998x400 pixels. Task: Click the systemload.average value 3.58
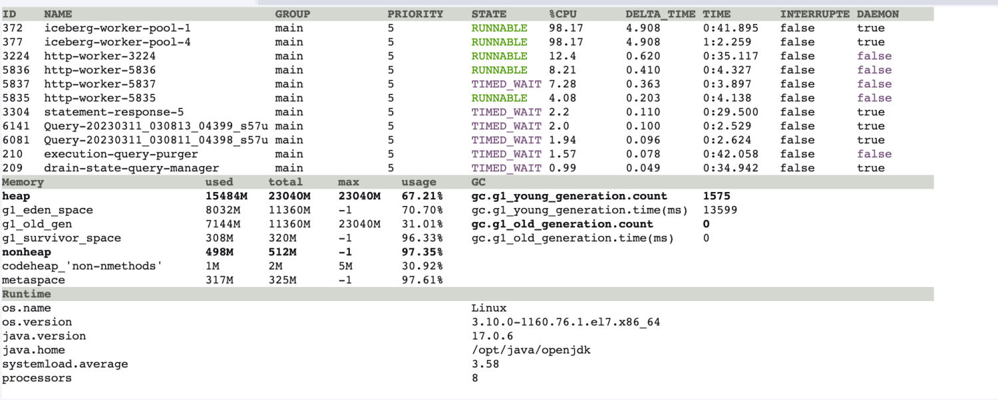click(485, 363)
